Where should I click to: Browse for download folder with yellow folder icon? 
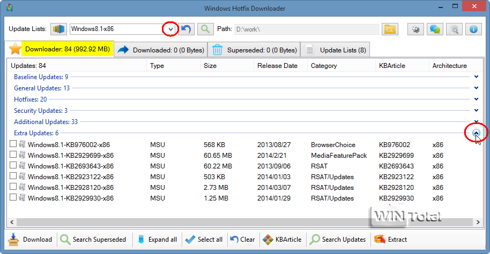click(x=390, y=29)
